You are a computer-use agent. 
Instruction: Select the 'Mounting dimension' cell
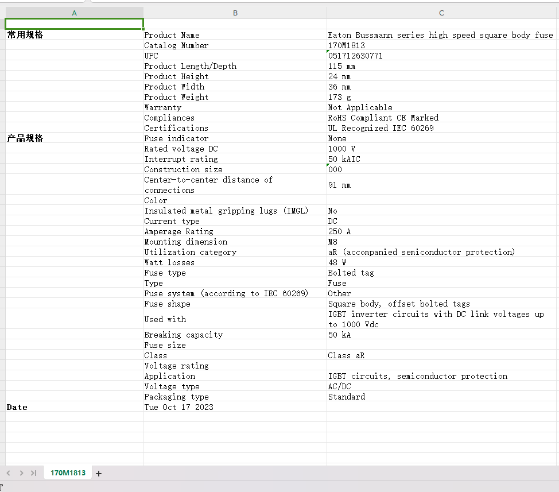coord(235,241)
